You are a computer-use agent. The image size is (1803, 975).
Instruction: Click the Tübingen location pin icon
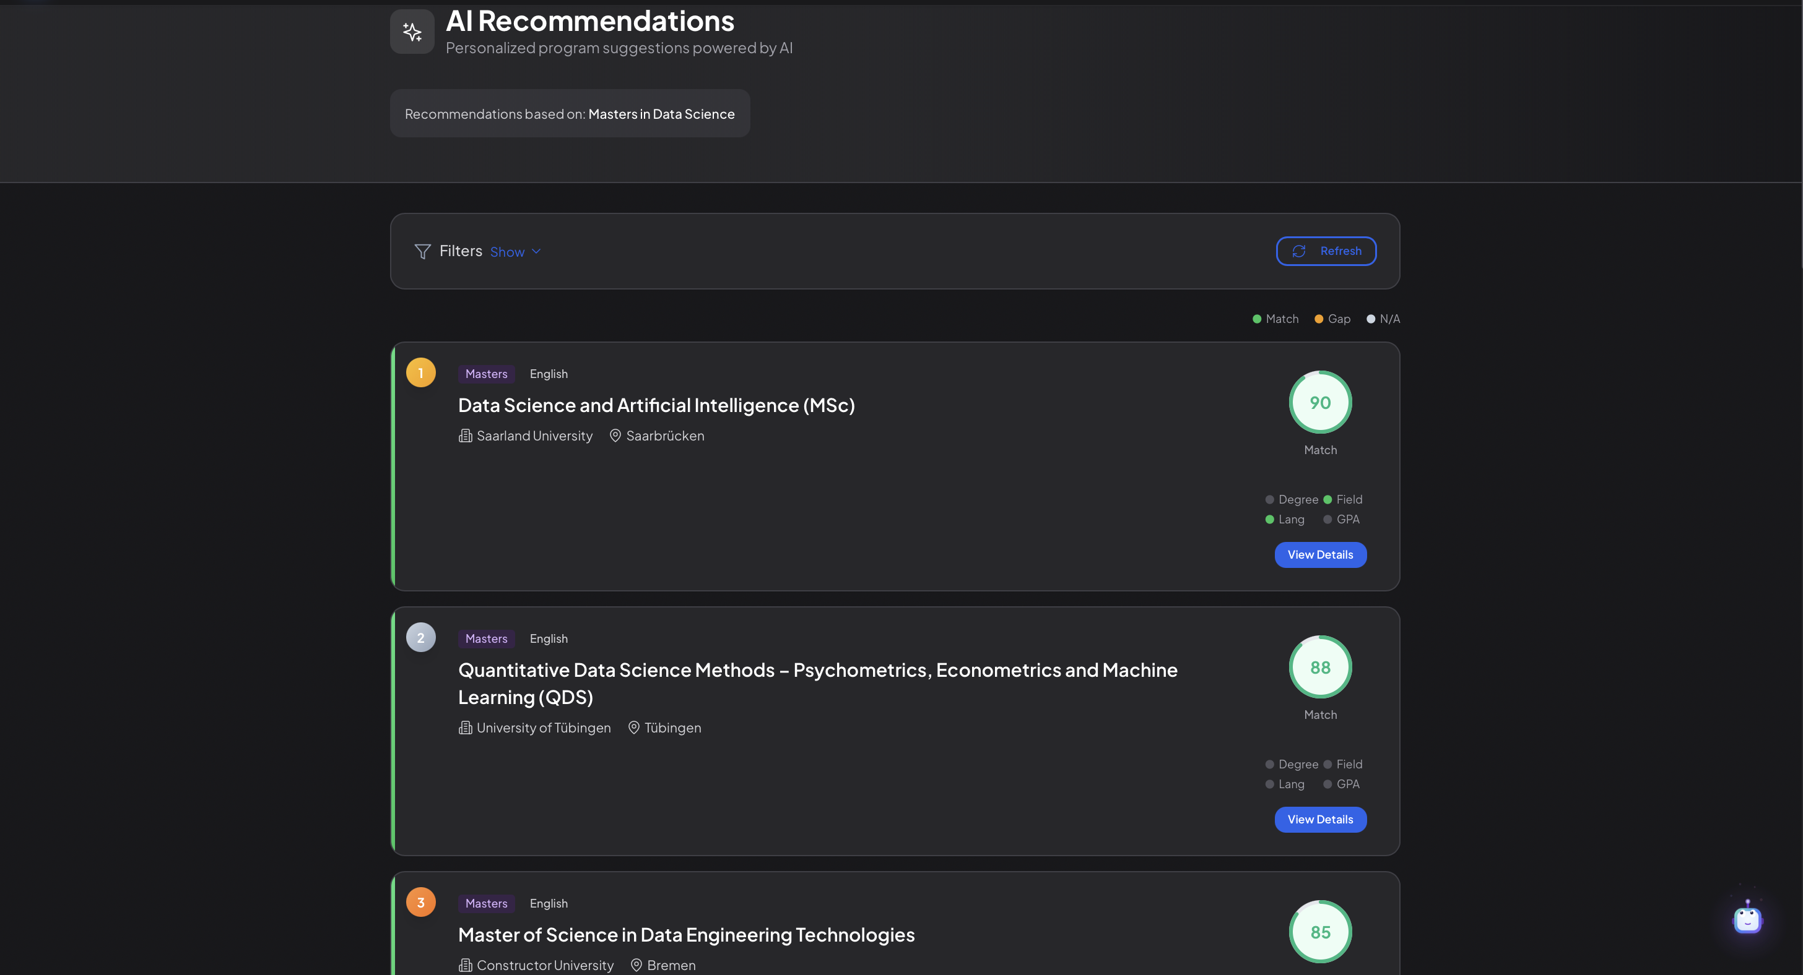pos(633,728)
